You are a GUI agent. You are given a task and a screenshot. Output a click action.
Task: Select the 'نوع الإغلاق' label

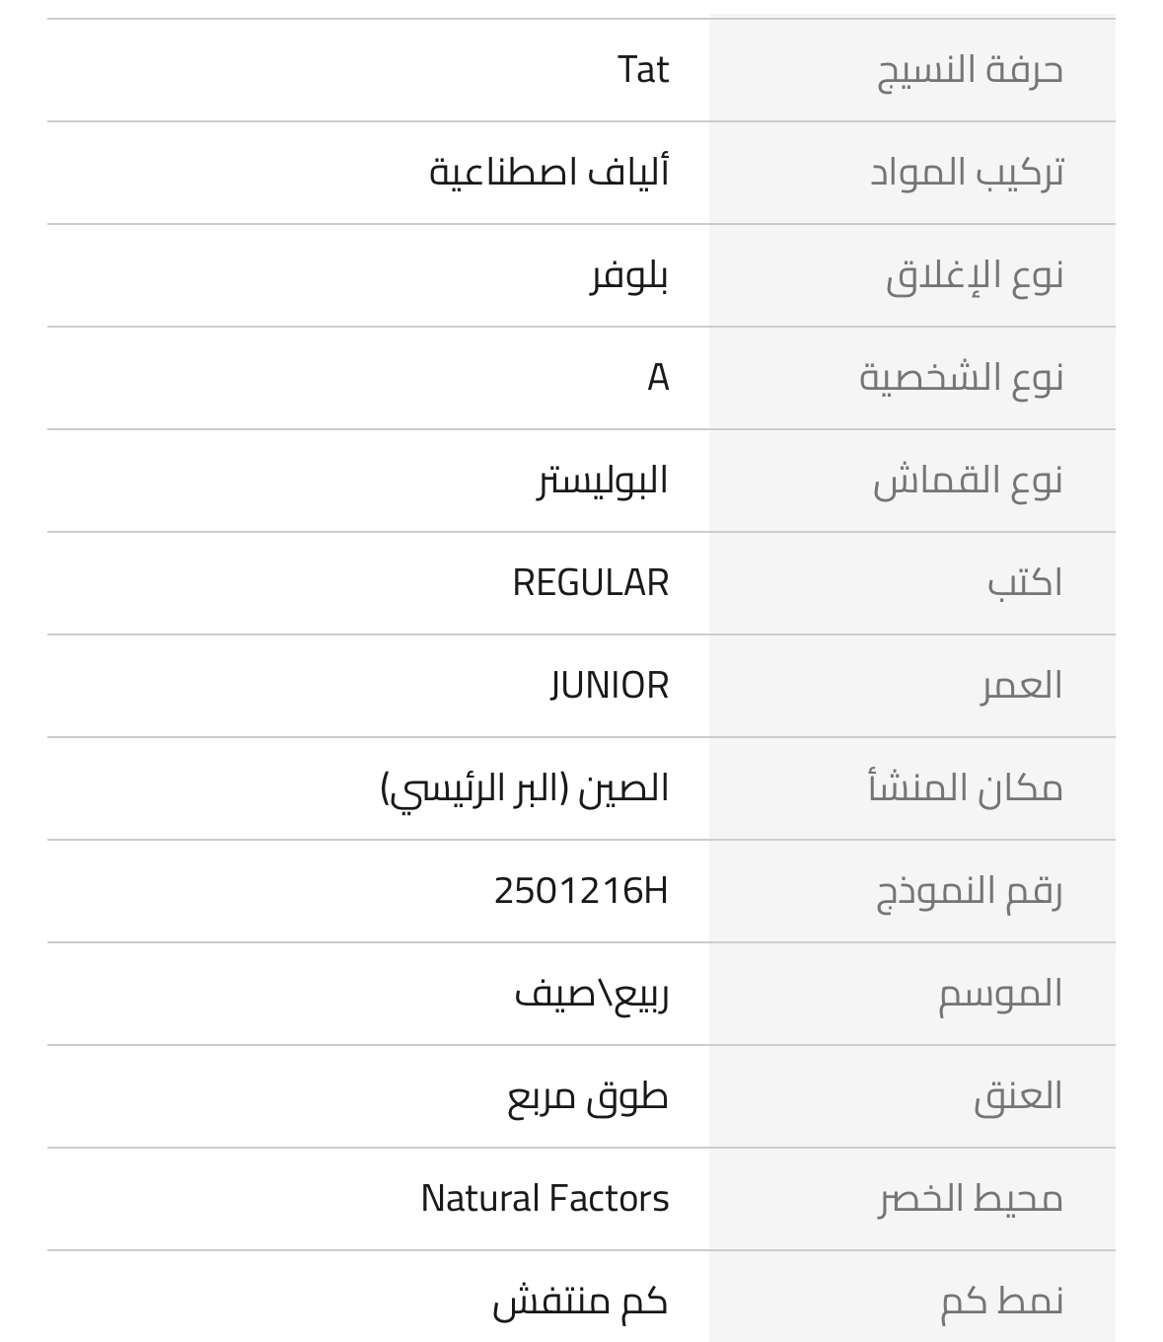pos(975,275)
